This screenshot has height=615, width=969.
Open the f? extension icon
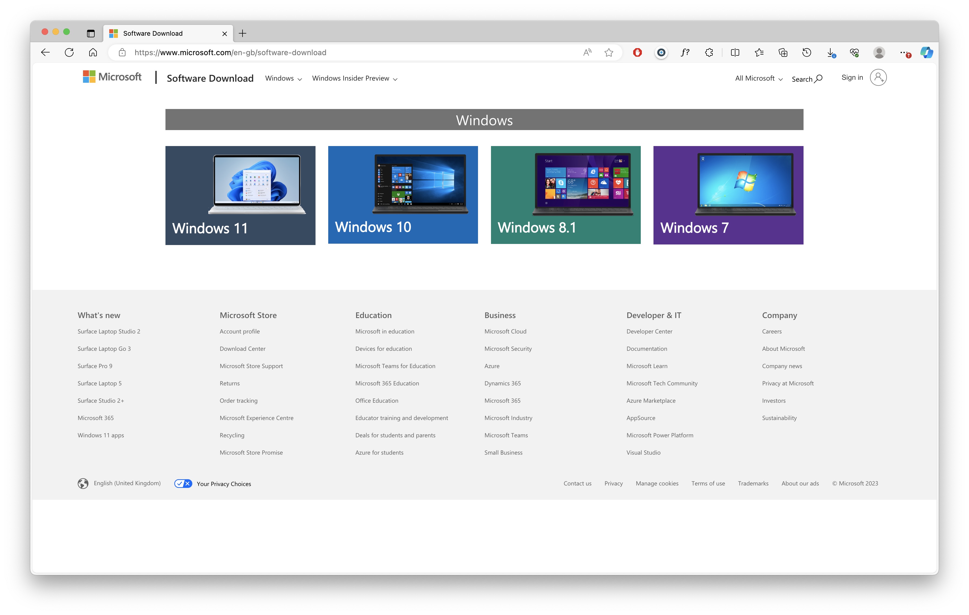(x=685, y=52)
